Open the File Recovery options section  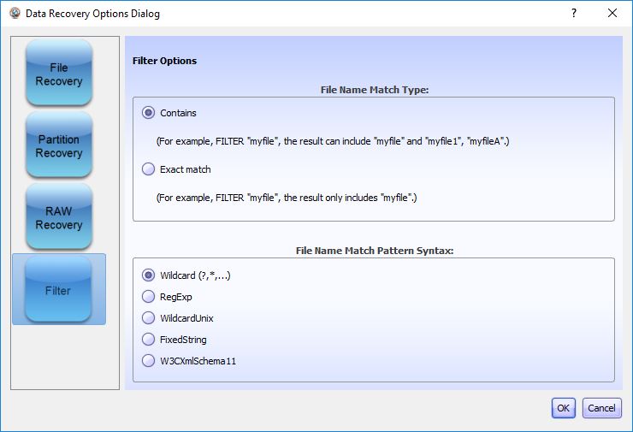click(59, 73)
